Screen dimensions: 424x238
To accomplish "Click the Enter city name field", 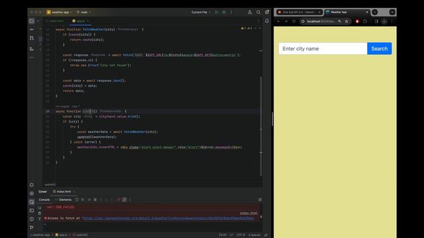I will [x=323, y=48].
